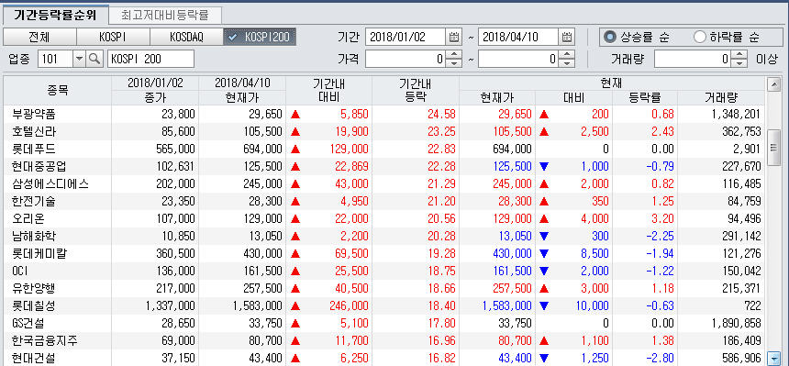The height and width of the screenshot is (366, 789).
Task: Select the KOSDAQ market filter
Action: pos(186,37)
